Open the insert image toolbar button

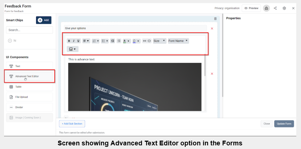pyautogui.click(x=72, y=49)
